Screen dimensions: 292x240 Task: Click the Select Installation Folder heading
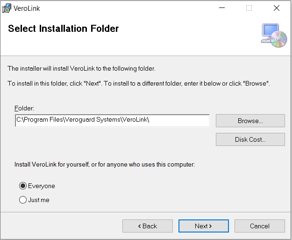point(64,29)
